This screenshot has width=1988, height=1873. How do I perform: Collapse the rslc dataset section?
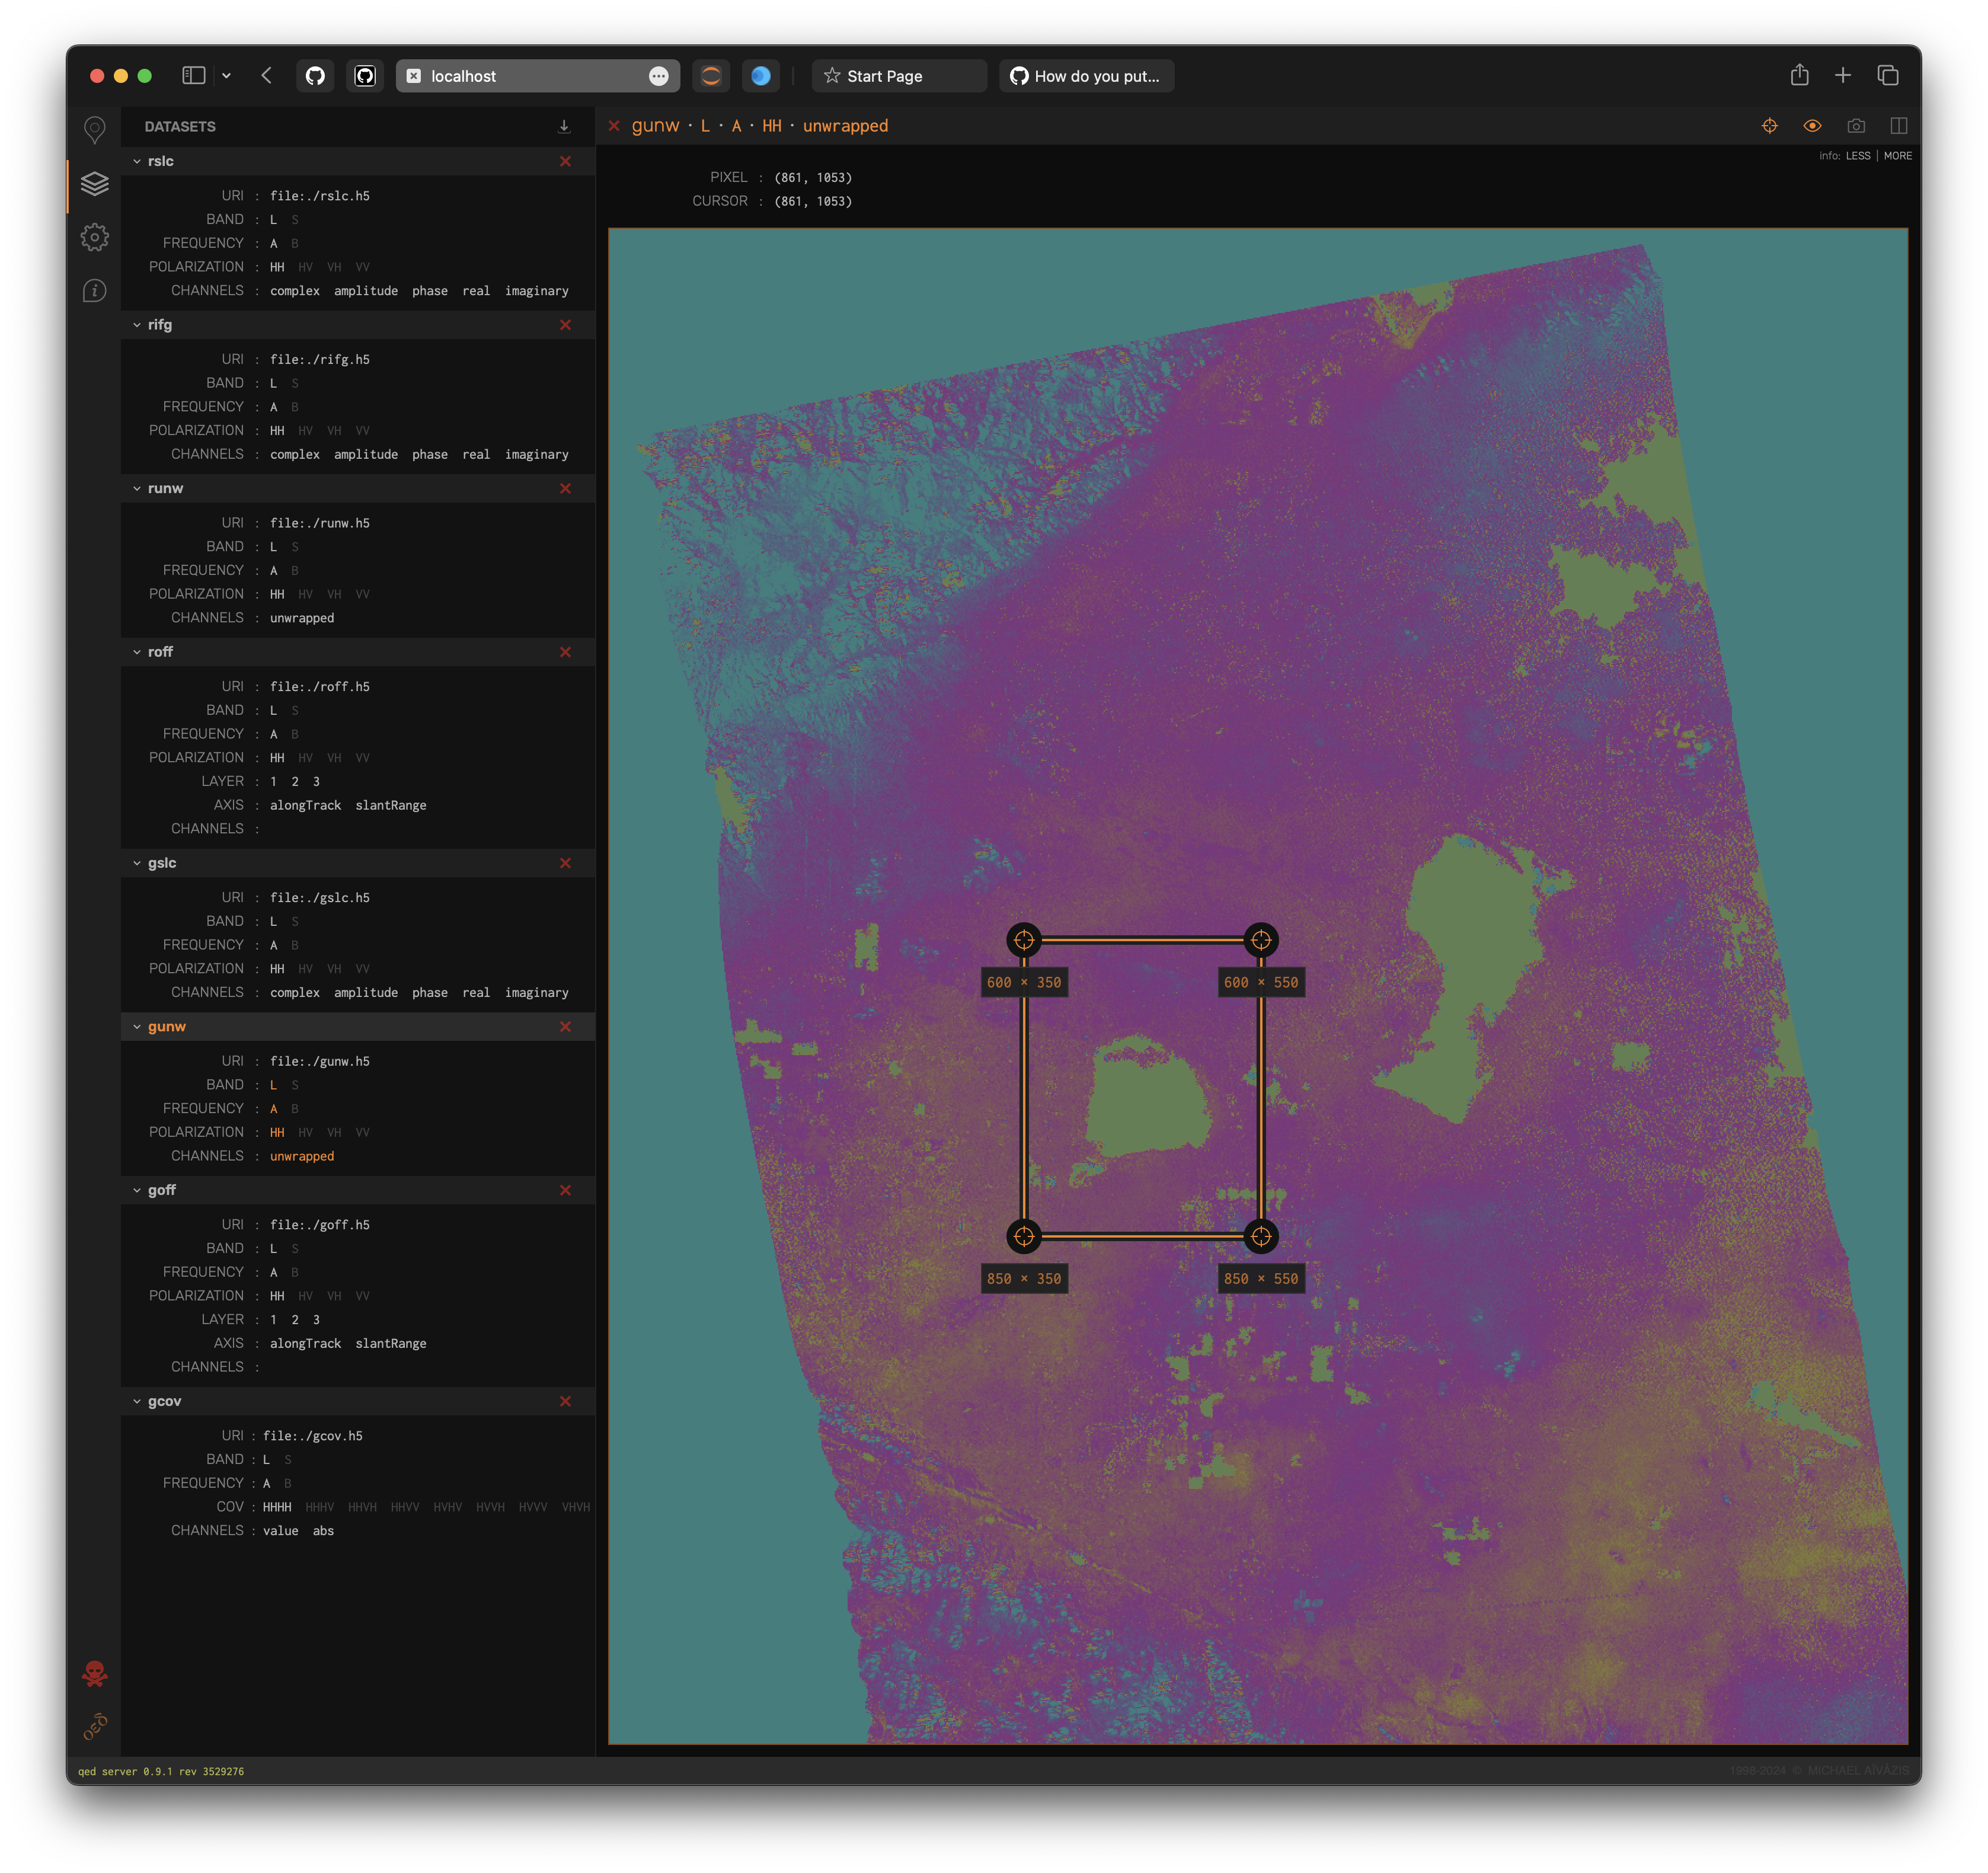[x=137, y=161]
